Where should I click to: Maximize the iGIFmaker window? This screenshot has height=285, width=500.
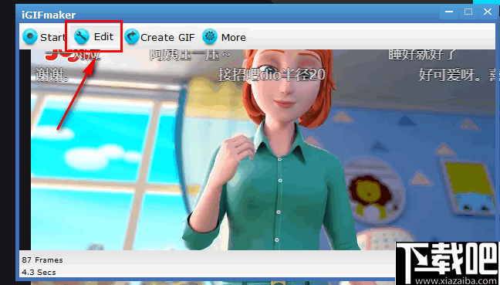(x=468, y=12)
